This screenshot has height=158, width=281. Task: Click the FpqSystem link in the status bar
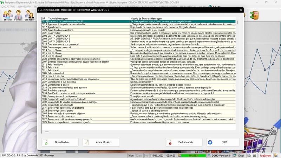pyautogui.click(x=266, y=156)
